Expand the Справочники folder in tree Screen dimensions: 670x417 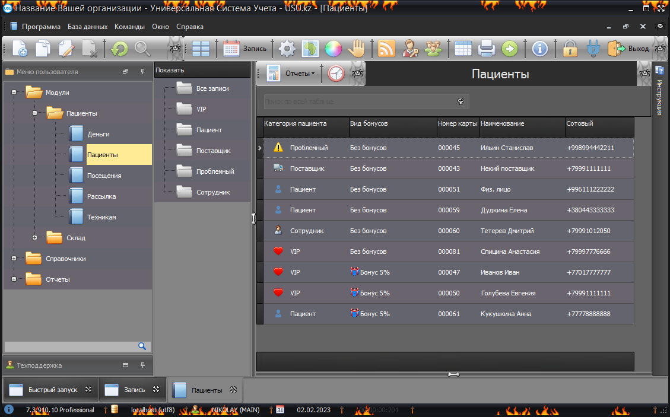click(14, 259)
